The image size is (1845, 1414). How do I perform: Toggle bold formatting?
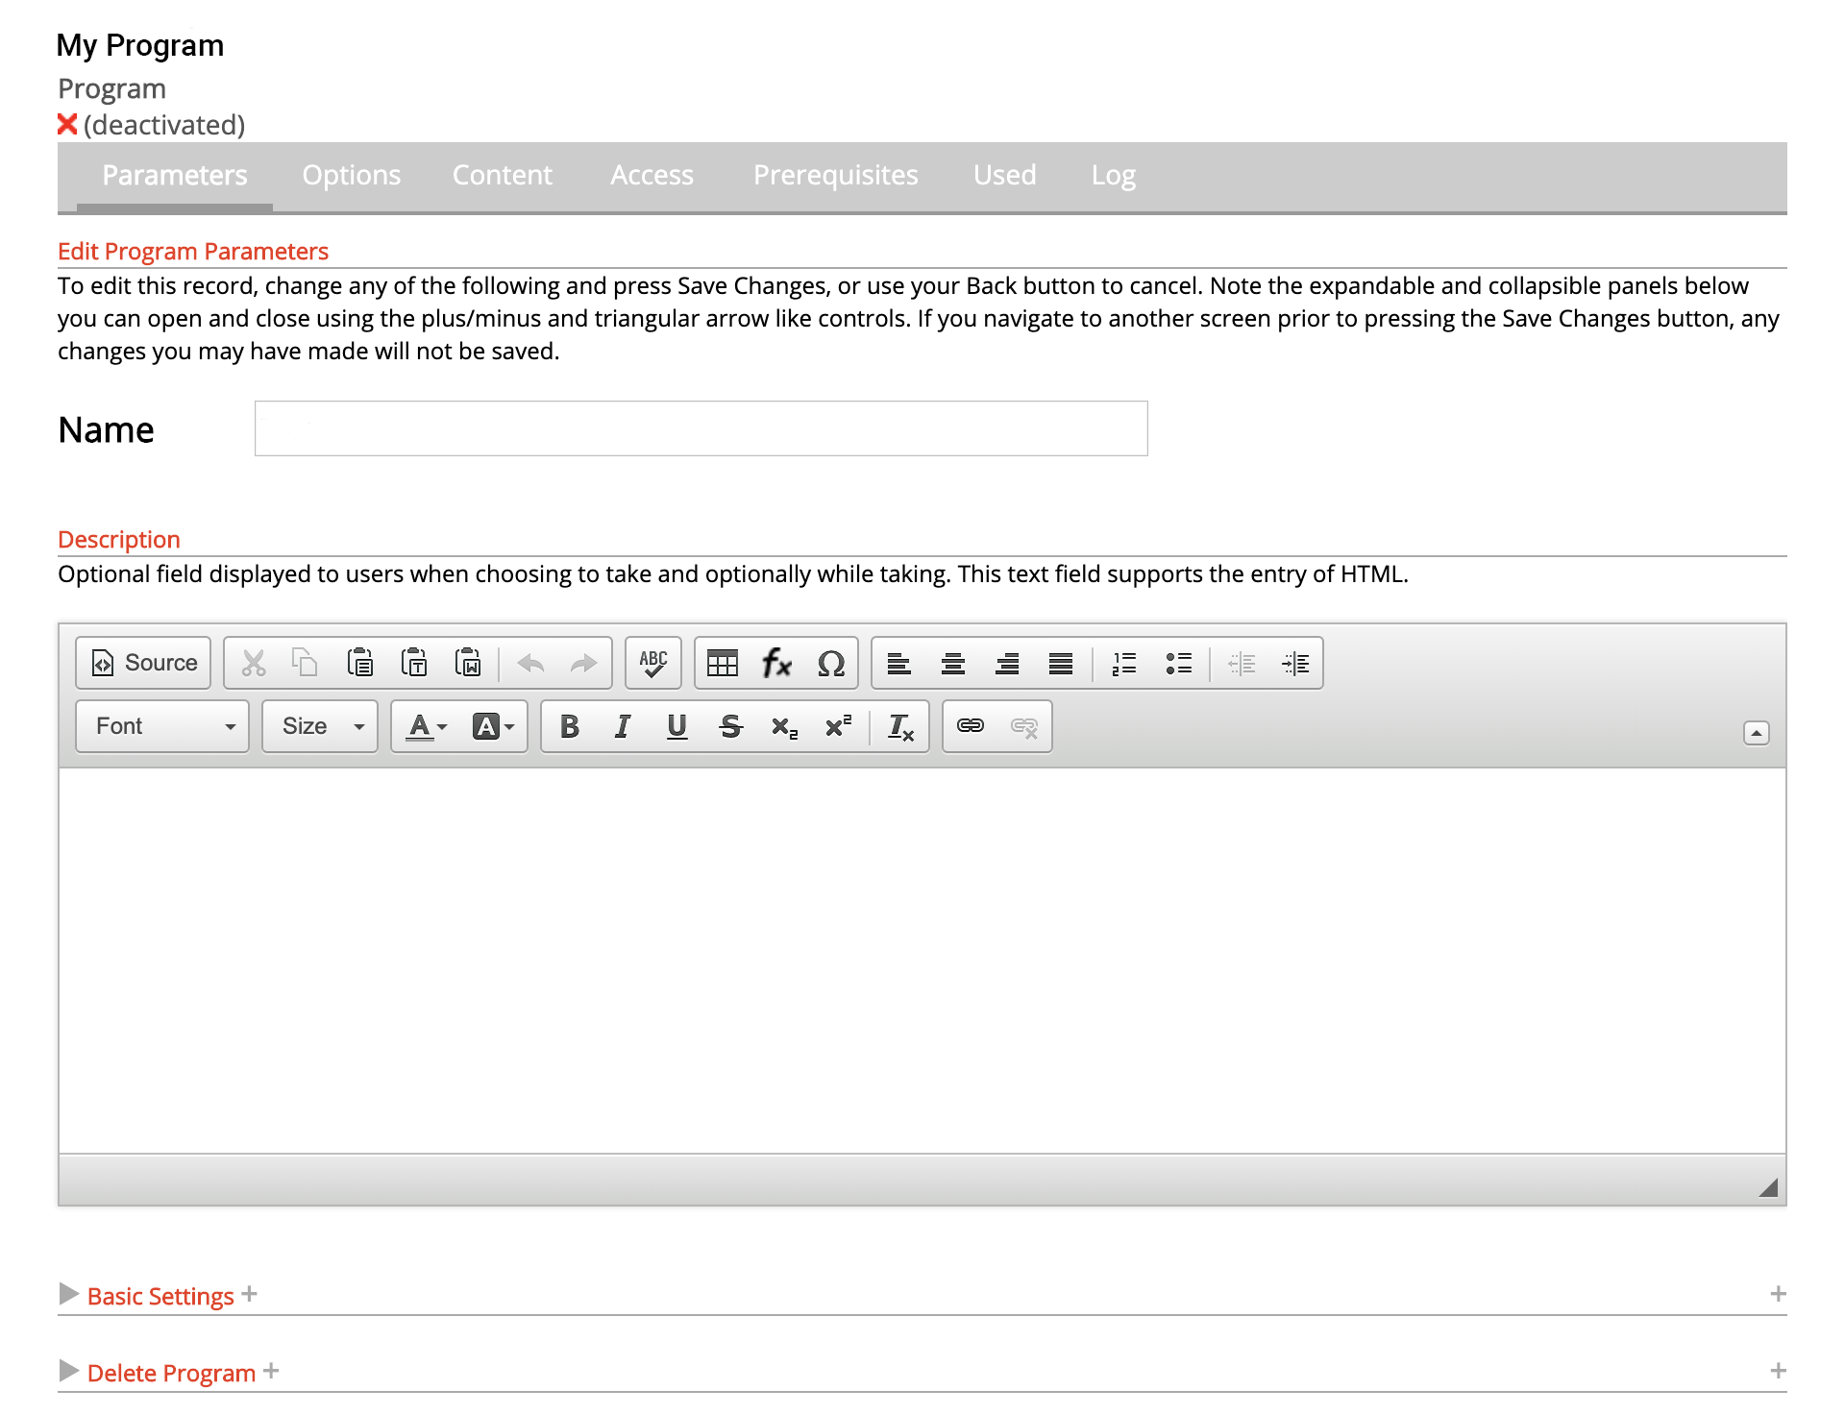click(570, 726)
